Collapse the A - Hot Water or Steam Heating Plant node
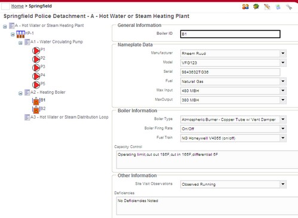The height and width of the screenshot is (218, 298). coord(5,27)
